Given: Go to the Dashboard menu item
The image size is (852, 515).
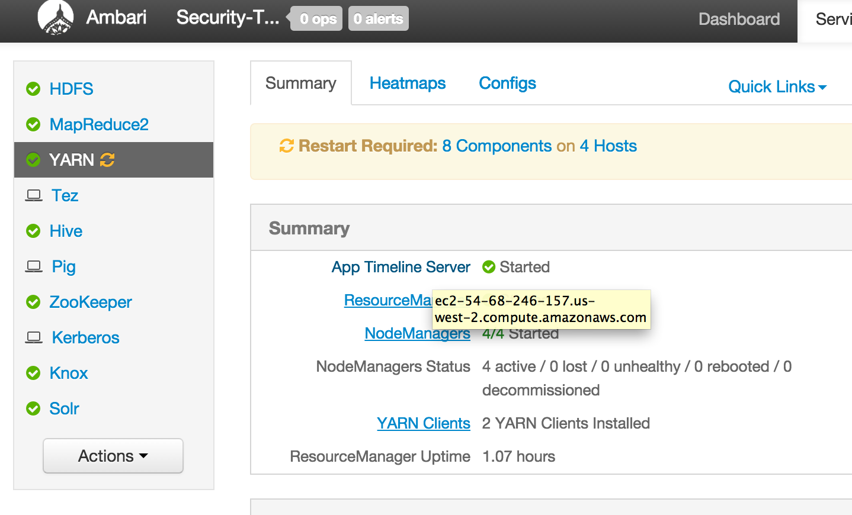Looking at the screenshot, I should click(739, 19).
